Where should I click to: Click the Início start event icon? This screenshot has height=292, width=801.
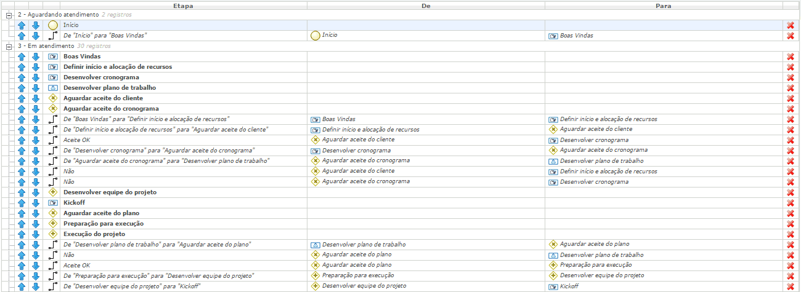pyautogui.click(x=53, y=25)
